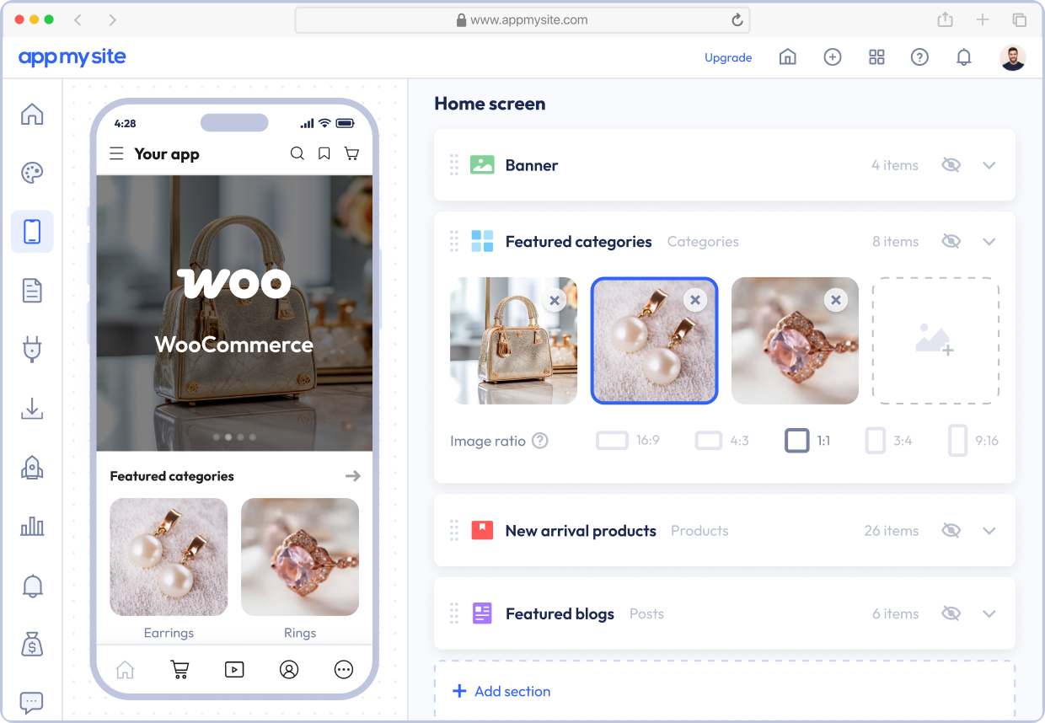Click the Upgrade link
Screen dimensions: 1045x723
point(728,57)
